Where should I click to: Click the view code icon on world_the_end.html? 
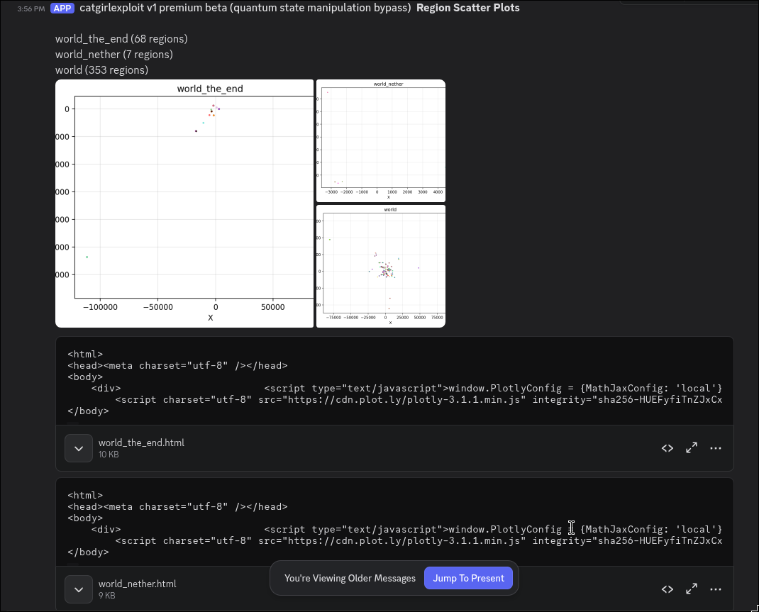pyautogui.click(x=667, y=448)
